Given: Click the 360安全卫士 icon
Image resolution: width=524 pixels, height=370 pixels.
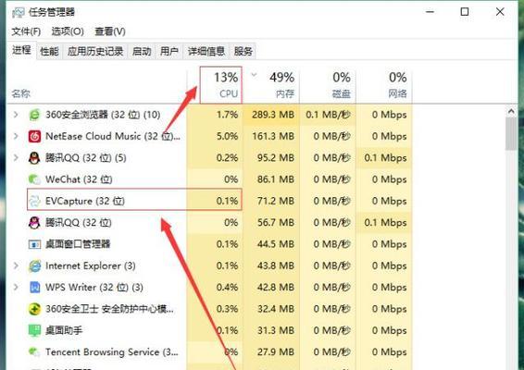Looking at the screenshot, I should click(34, 309).
